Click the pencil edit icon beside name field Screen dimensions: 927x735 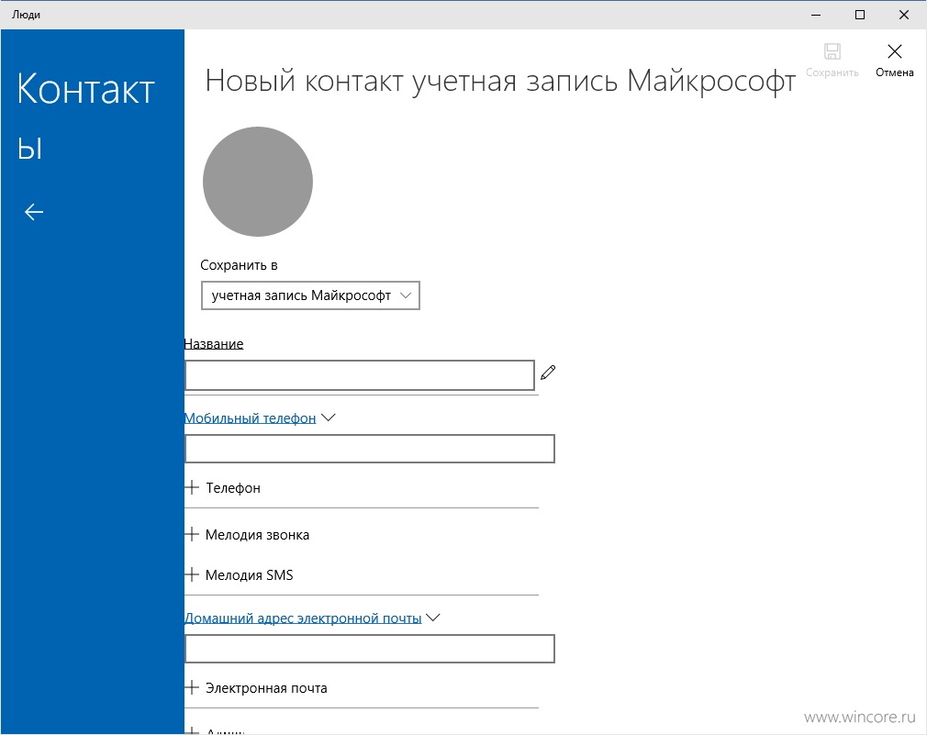coord(548,373)
